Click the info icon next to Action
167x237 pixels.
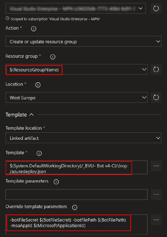33,29
